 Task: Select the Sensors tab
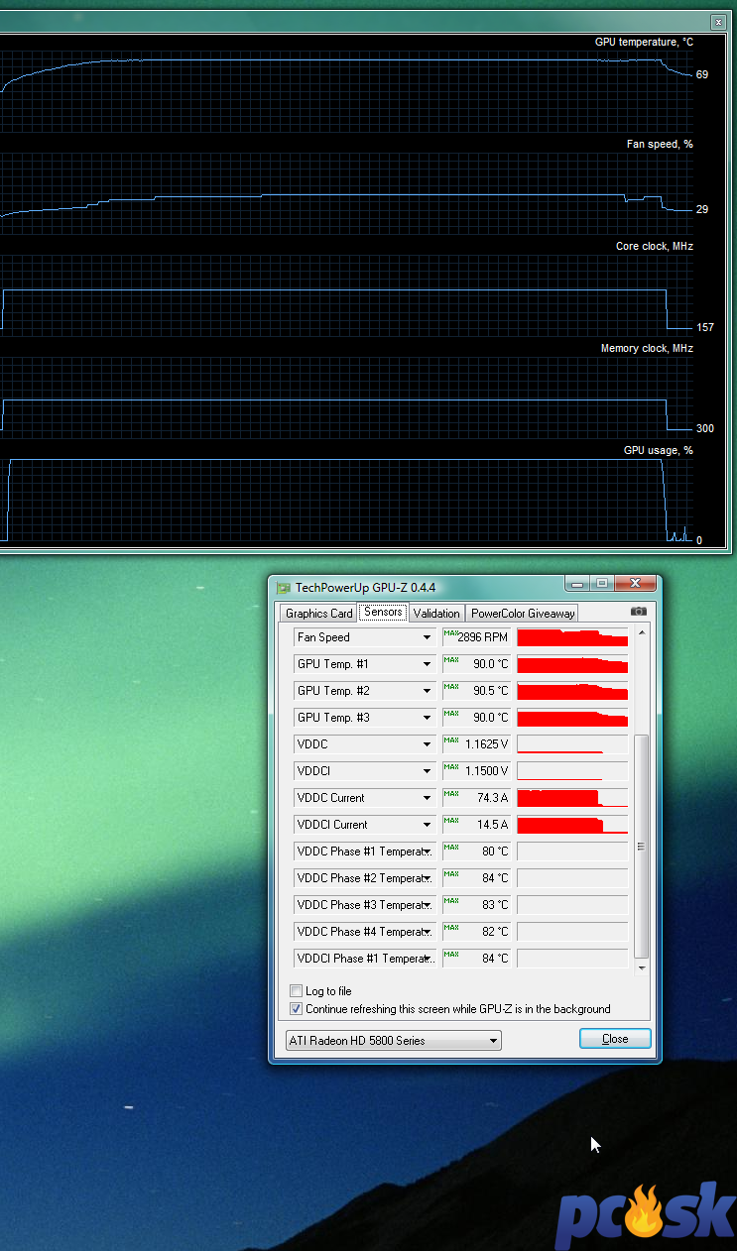coord(383,613)
